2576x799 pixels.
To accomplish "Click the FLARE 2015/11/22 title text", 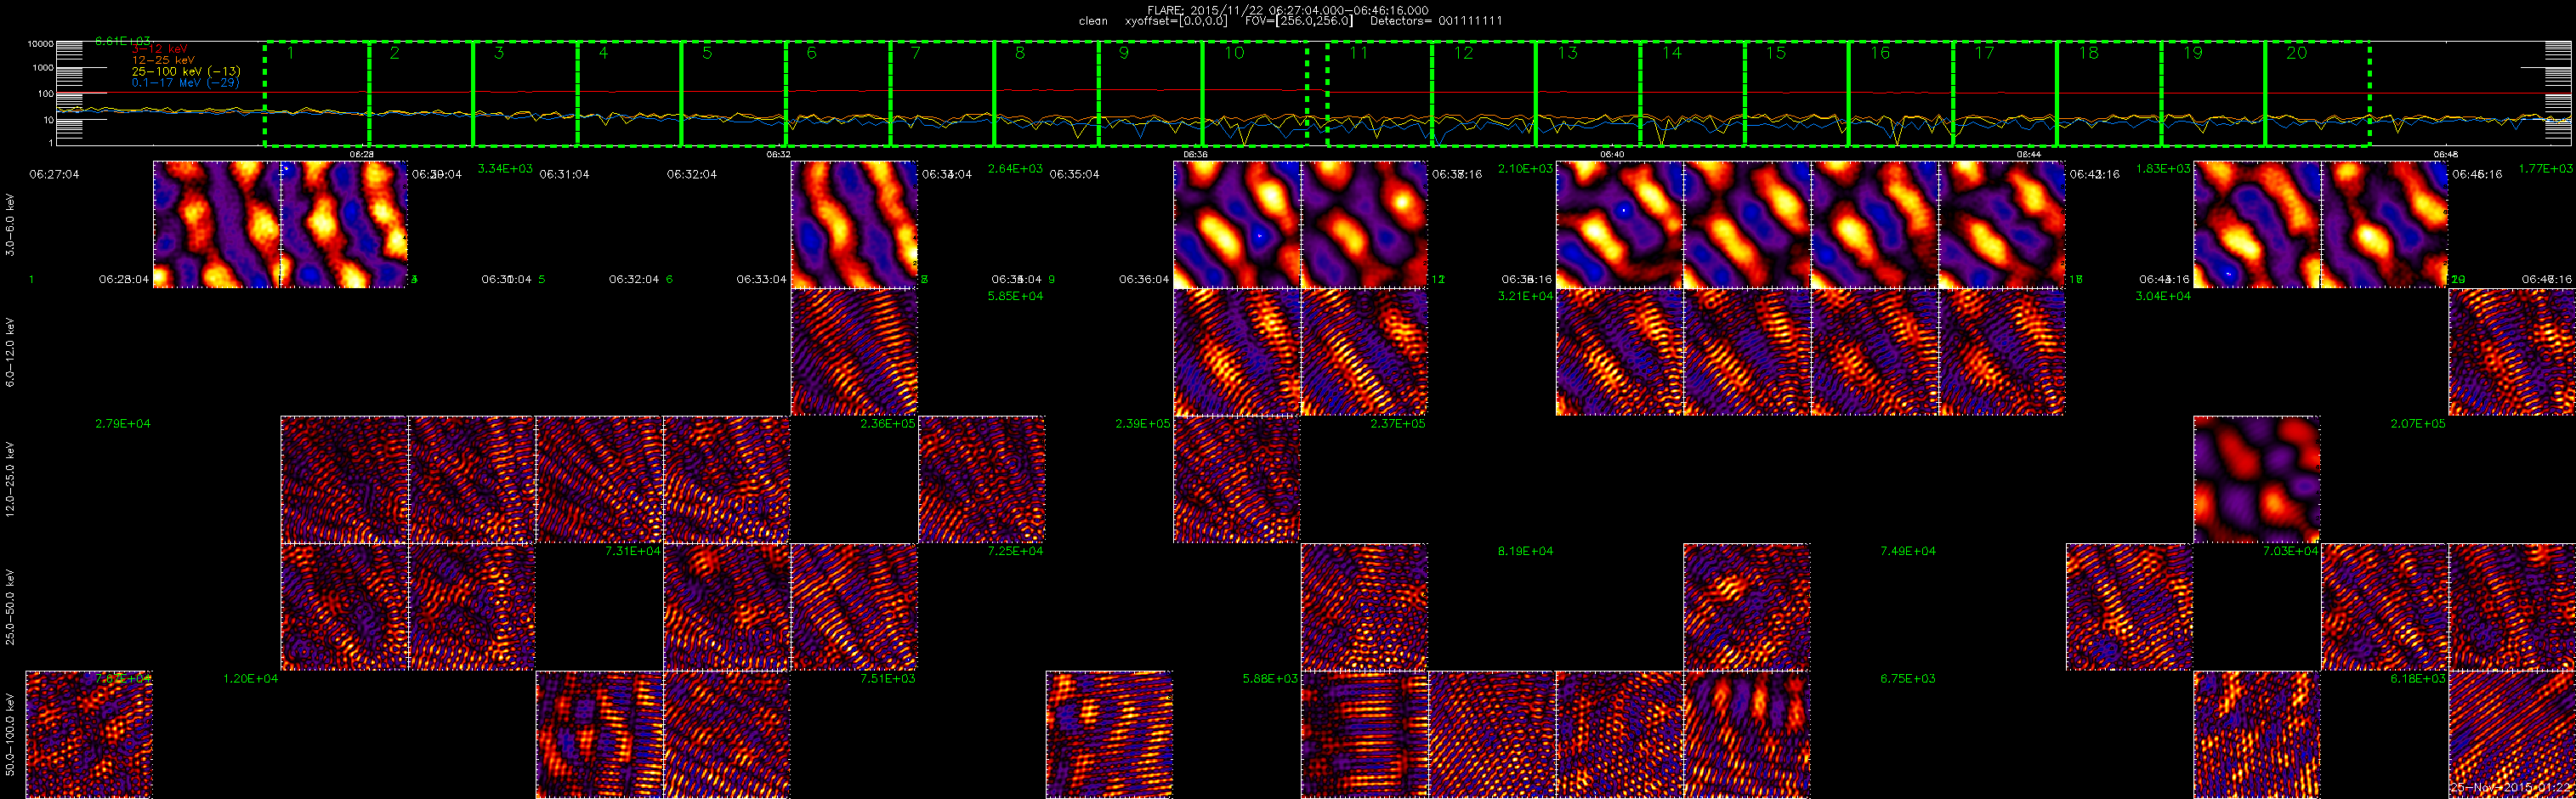I will coord(1288,10).
